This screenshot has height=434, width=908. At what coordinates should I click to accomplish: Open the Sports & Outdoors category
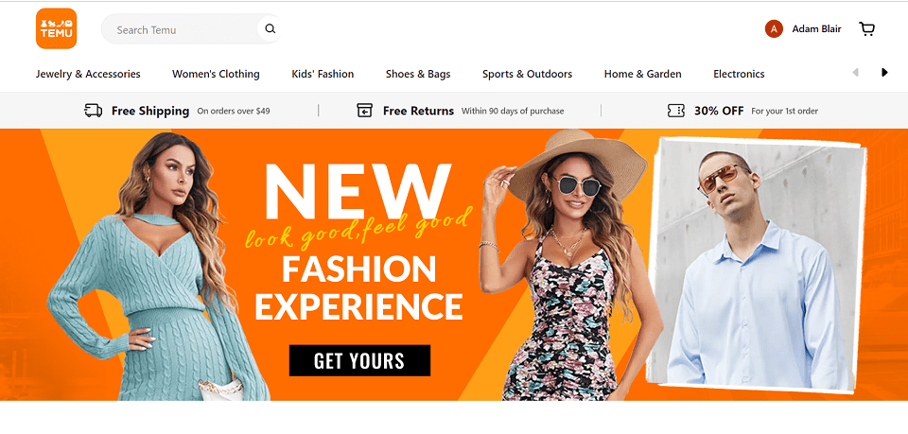click(527, 74)
